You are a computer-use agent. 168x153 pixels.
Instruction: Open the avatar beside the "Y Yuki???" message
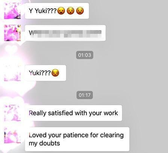pos(12,11)
